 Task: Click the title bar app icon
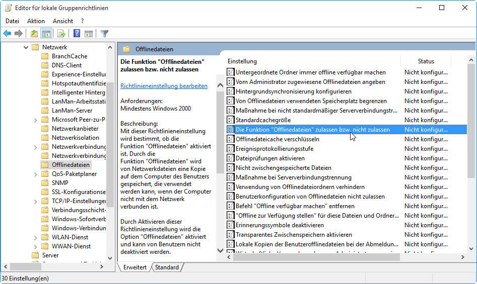[8, 8]
